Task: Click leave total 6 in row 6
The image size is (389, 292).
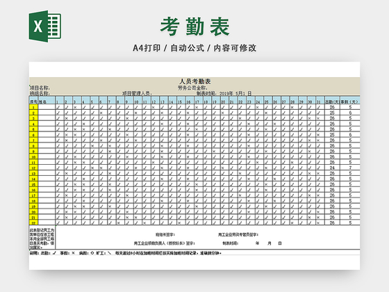Action: [350, 135]
